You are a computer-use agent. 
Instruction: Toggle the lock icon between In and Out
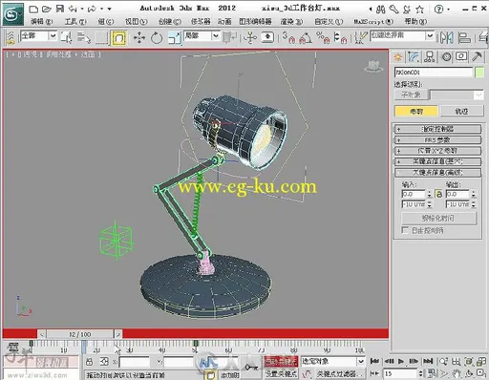coord(438,194)
